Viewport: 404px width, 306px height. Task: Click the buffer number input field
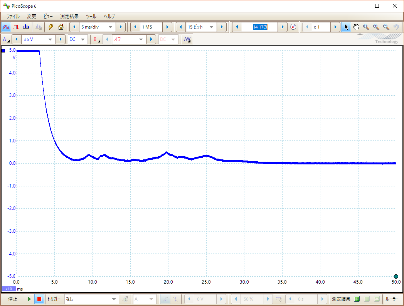tap(260, 27)
